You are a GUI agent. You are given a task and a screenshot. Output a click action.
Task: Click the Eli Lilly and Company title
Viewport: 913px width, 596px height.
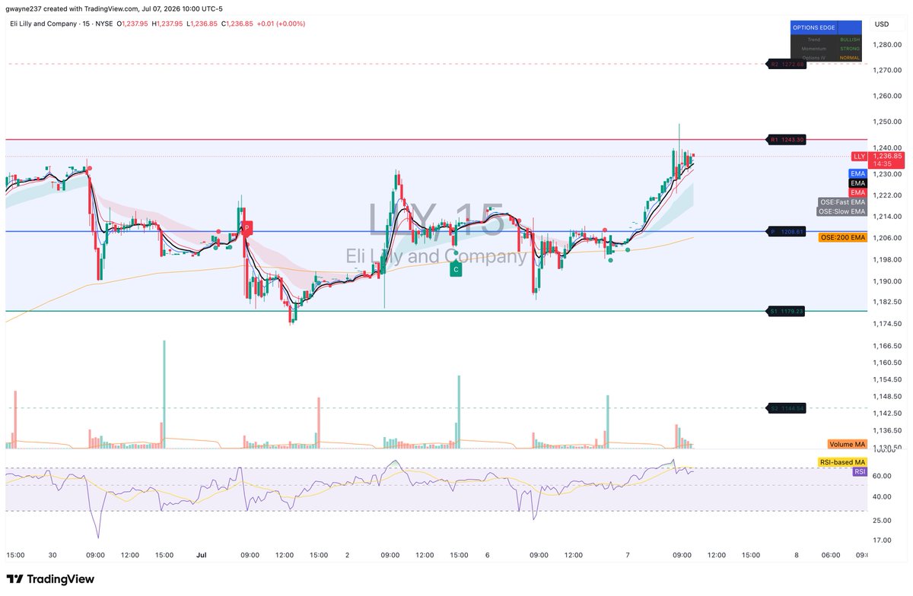point(45,24)
